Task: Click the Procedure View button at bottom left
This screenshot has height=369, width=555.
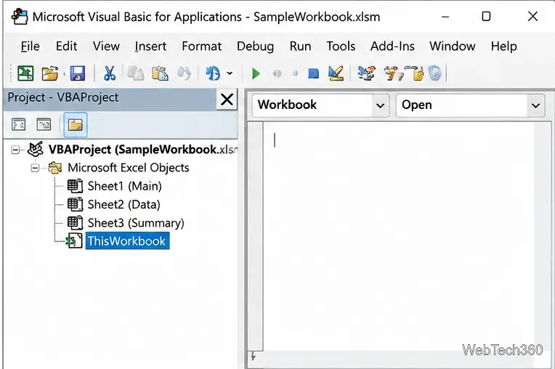Action: coord(253,356)
